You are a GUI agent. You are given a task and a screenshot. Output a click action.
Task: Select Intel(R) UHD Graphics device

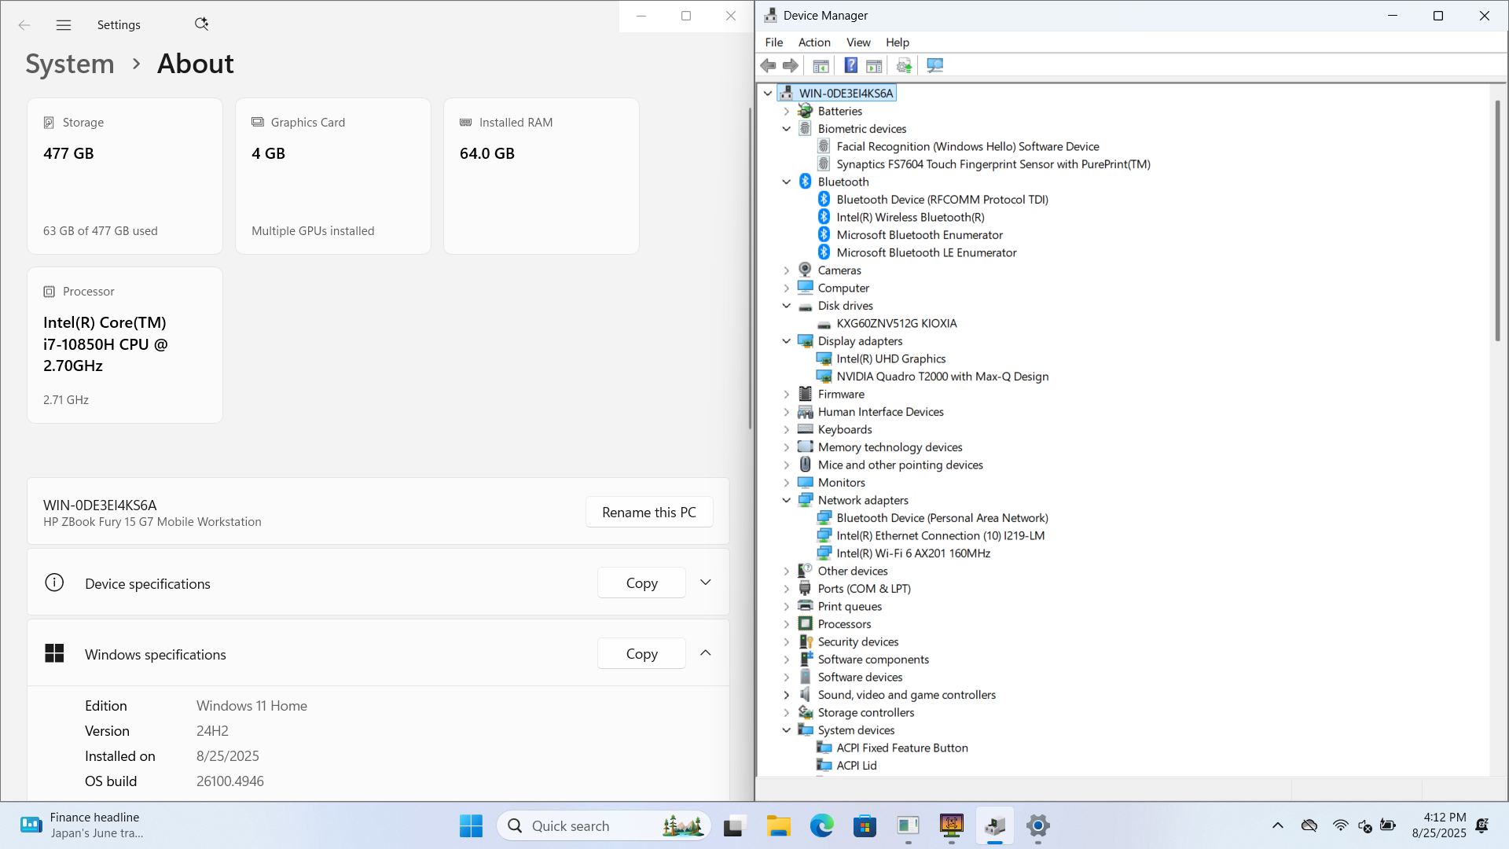click(x=890, y=358)
